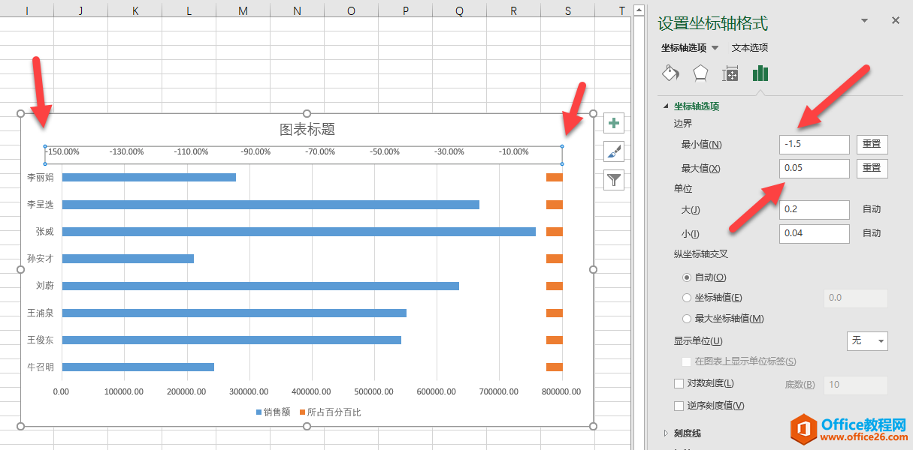This screenshot has height=450, width=913.
Task: Click the disabled 在图表上显示单位标签(S) checkbox
Action: pyautogui.click(x=687, y=361)
